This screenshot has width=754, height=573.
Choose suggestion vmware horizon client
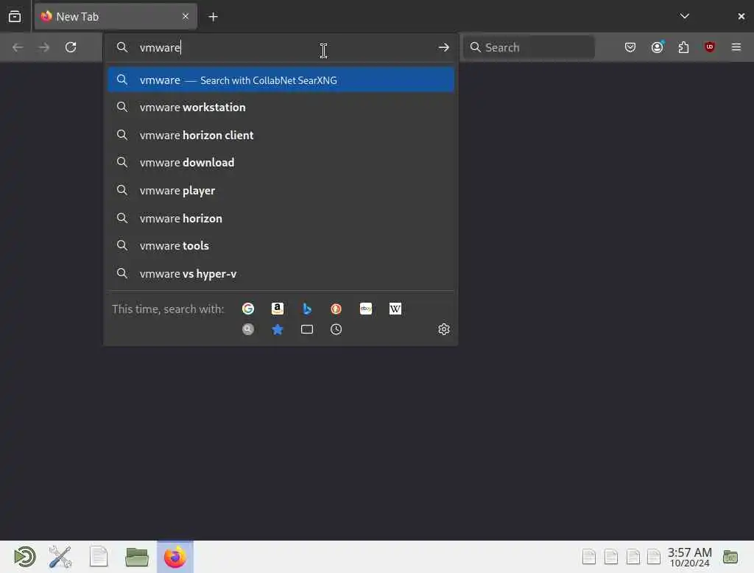coord(281,136)
